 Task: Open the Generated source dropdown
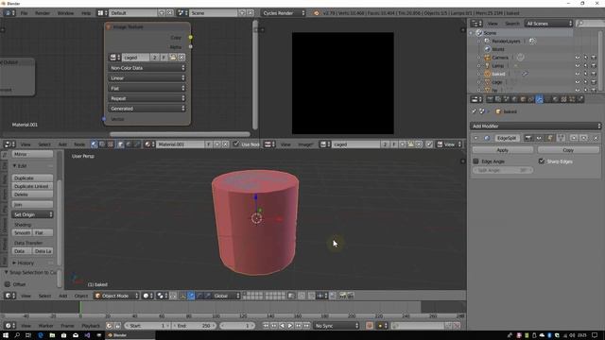coord(147,109)
